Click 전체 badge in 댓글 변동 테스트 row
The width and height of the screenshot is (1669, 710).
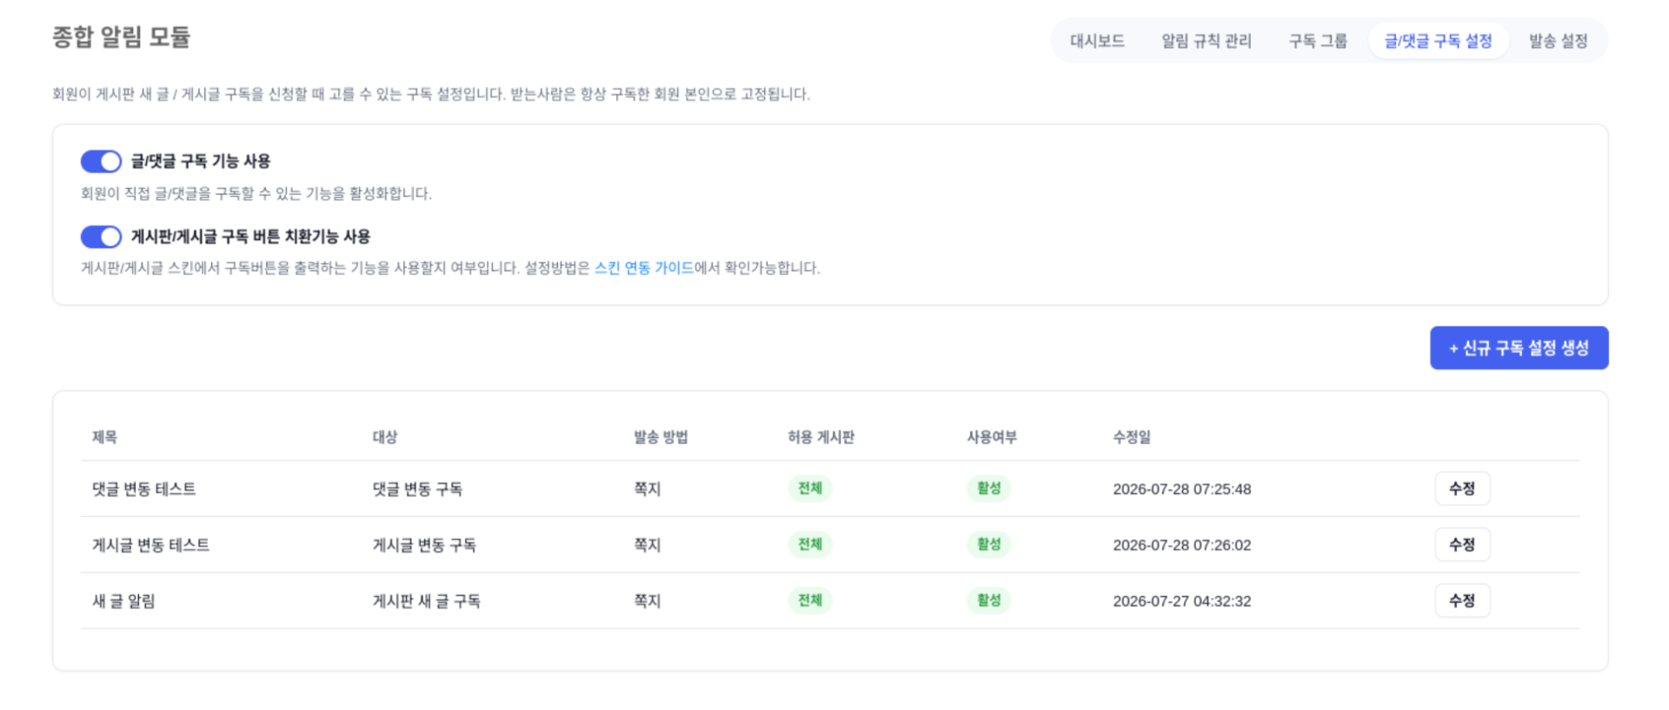810,488
